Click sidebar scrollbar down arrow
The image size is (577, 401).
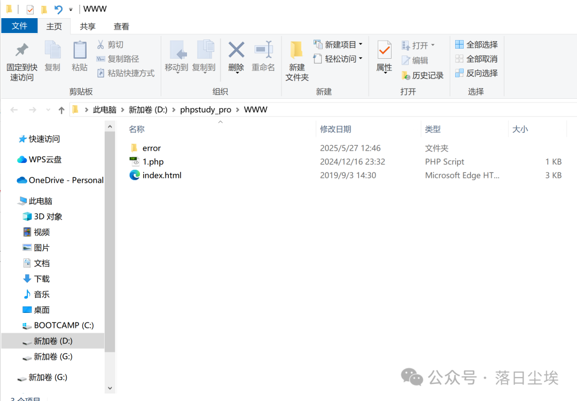coord(110,388)
